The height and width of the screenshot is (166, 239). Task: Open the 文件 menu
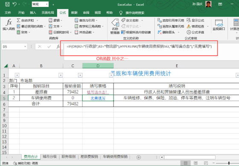(8, 13)
